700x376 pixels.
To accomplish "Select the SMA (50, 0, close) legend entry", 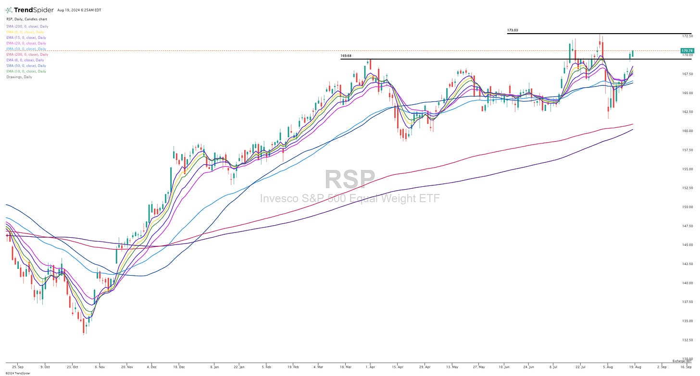I will [x=26, y=66].
